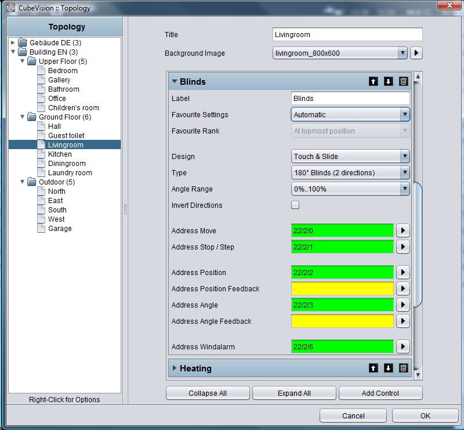The image size is (464, 430).
Task: Click the Add Control button
Action: (380, 393)
